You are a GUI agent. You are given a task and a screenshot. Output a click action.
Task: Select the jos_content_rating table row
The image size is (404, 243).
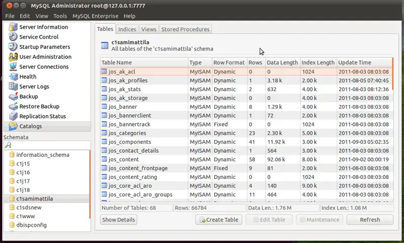pyautogui.click(x=246, y=177)
